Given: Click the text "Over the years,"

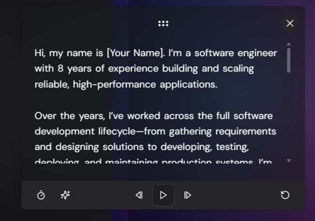Looking at the screenshot, I should click(x=70, y=116).
